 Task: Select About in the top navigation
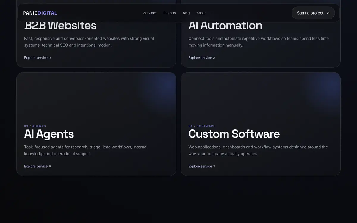[201, 13]
